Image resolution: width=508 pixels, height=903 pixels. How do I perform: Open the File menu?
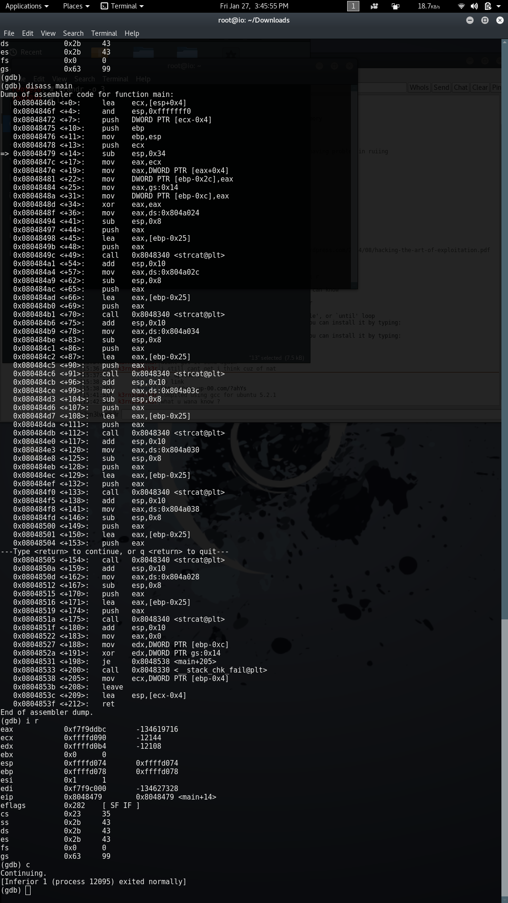tap(9, 33)
